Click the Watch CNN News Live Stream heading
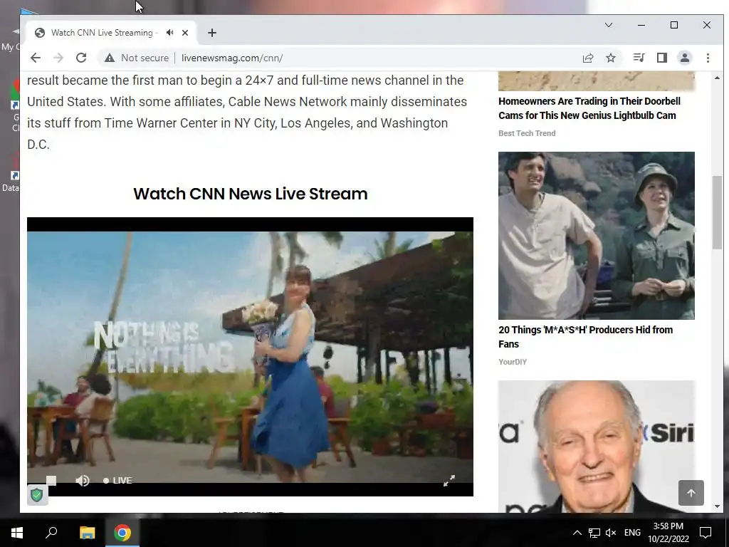The image size is (729, 547). pyautogui.click(x=250, y=194)
